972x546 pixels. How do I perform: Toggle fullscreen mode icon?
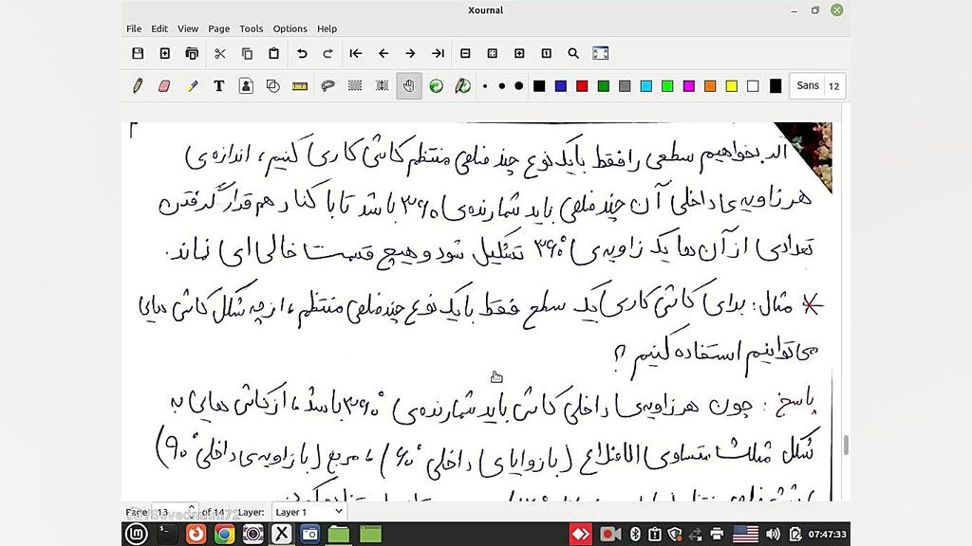(x=601, y=53)
